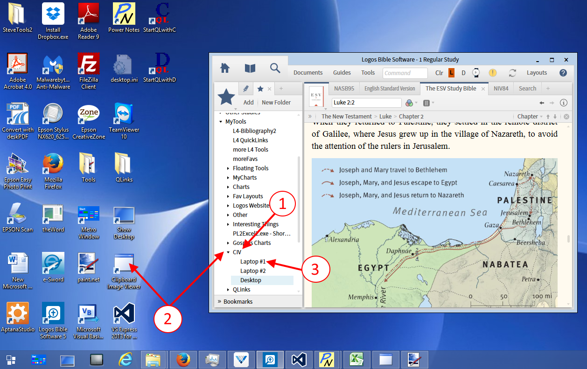This screenshot has height=369, width=587.
Task: Open the Help question mark icon
Action: coord(563,73)
